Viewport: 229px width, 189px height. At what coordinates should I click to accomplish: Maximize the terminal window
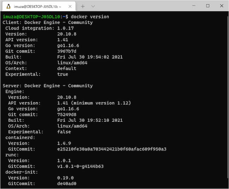(208, 6)
